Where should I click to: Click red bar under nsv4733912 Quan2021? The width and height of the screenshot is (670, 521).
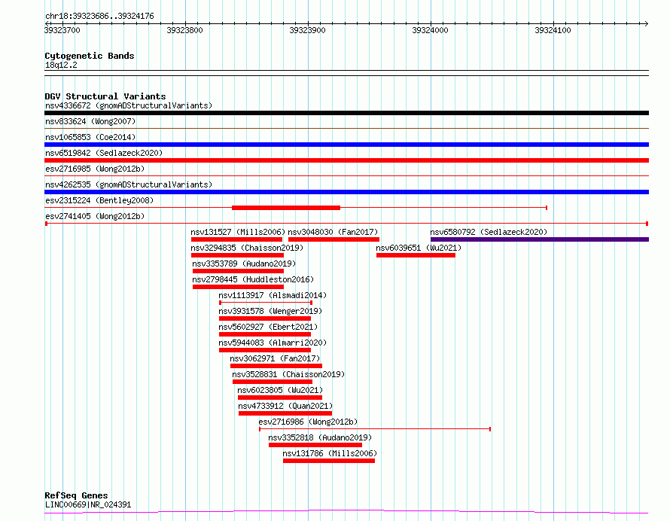[285, 414]
